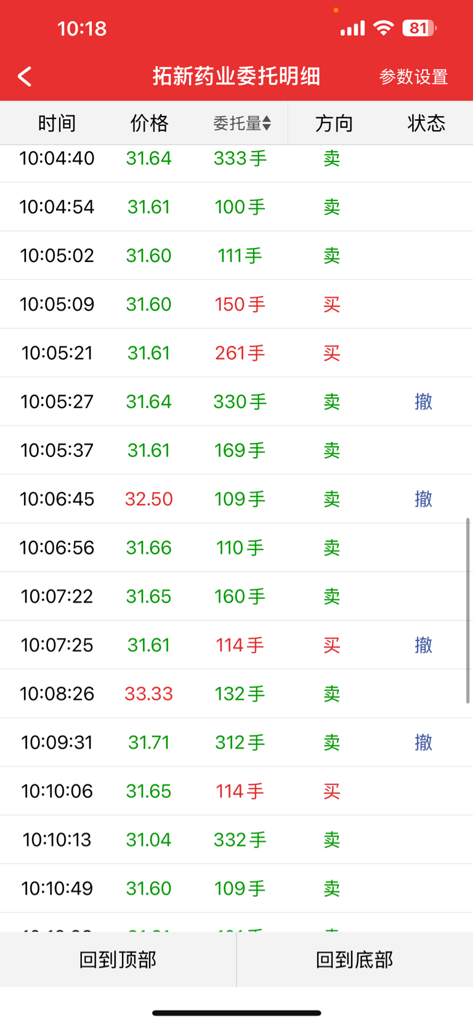Select the 10:08:26 order at 33.33
The width and height of the screenshot is (473, 1025).
pyautogui.click(x=236, y=694)
